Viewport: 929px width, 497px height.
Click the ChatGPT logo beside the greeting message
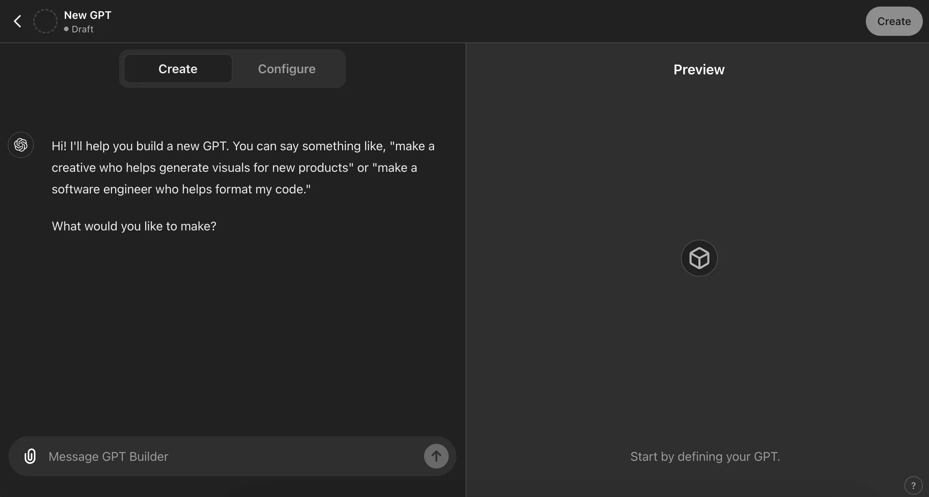point(21,145)
